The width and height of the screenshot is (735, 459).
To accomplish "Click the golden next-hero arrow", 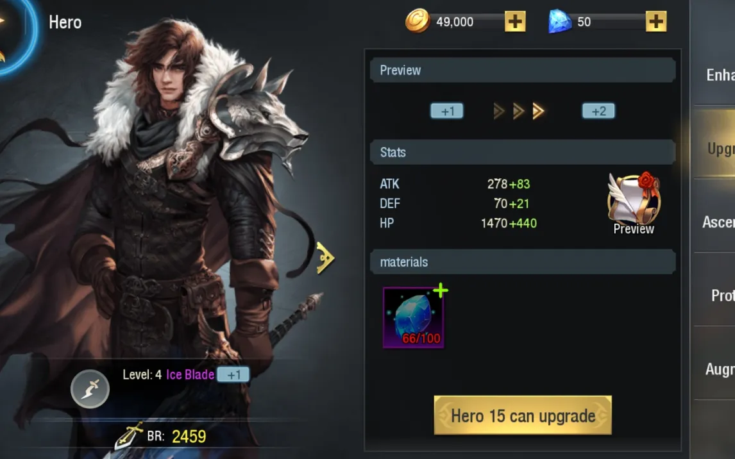I will point(325,258).
